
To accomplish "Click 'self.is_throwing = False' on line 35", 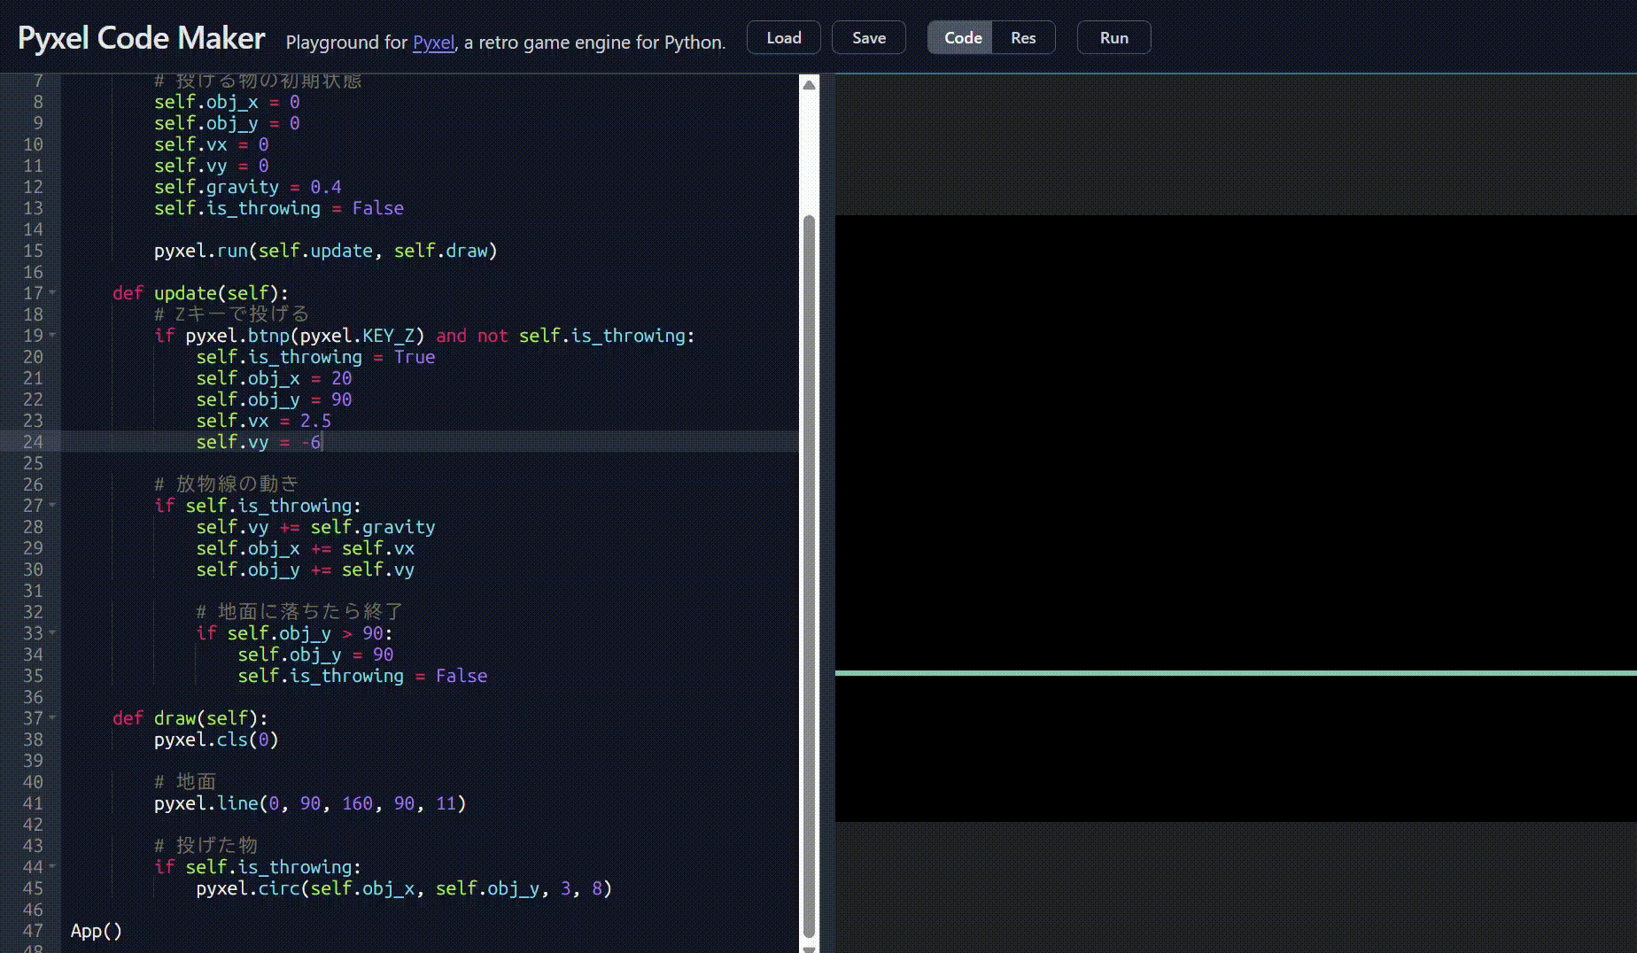I will (362, 676).
